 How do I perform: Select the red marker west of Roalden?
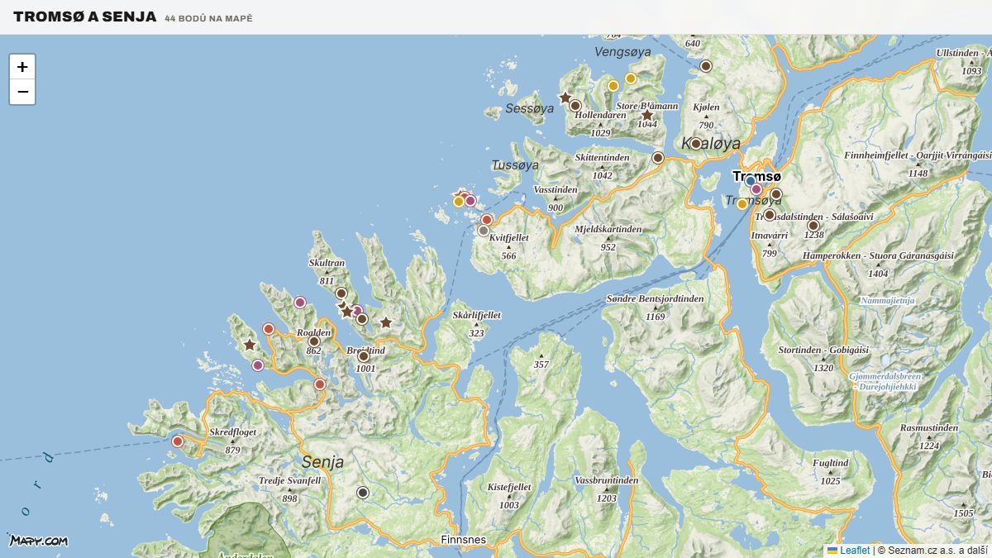(269, 329)
